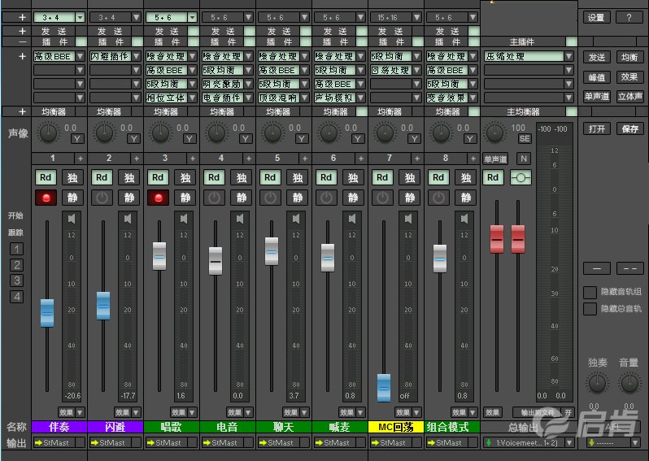
Task: Click the stereo link icon on the master strip
Action: point(521,177)
